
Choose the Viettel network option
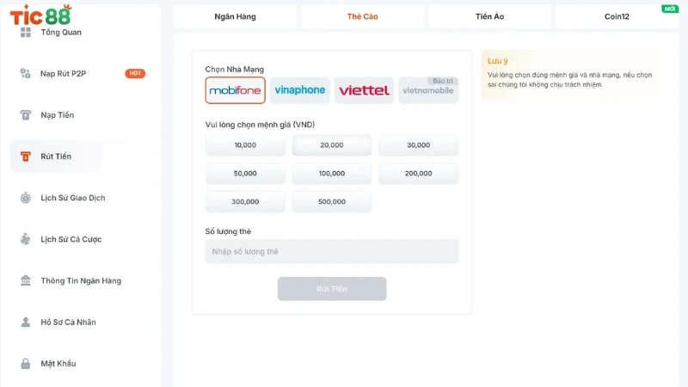coord(364,90)
